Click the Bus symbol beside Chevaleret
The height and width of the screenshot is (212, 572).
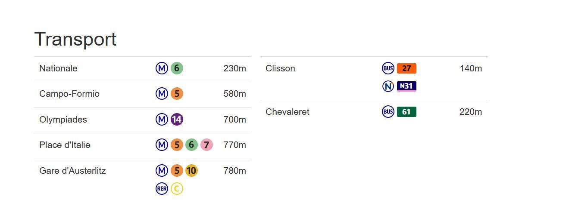[x=388, y=112]
